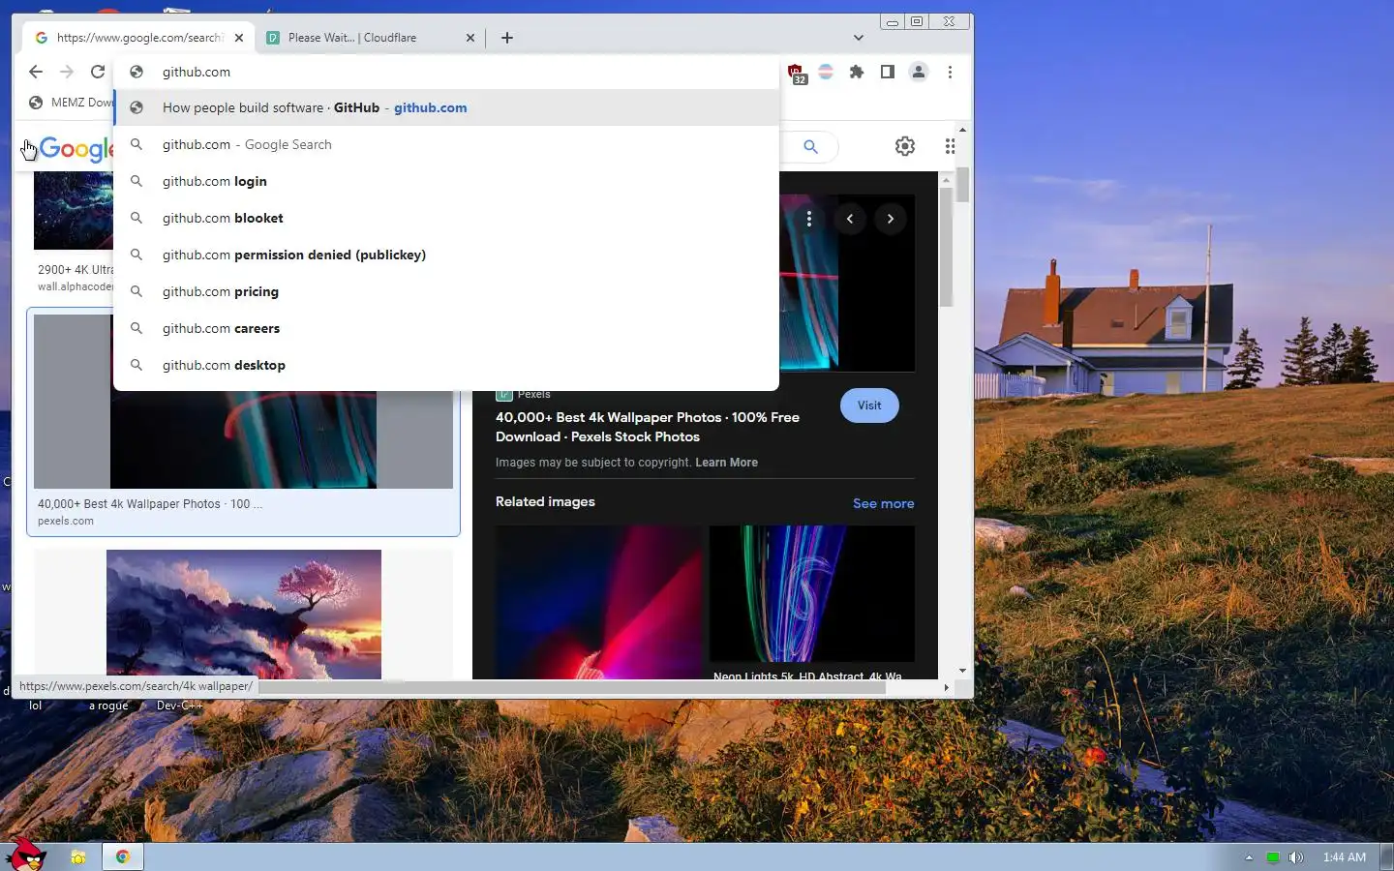This screenshot has height=871, width=1394.
Task: Show previous image in preview panel
Action: (850, 219)
